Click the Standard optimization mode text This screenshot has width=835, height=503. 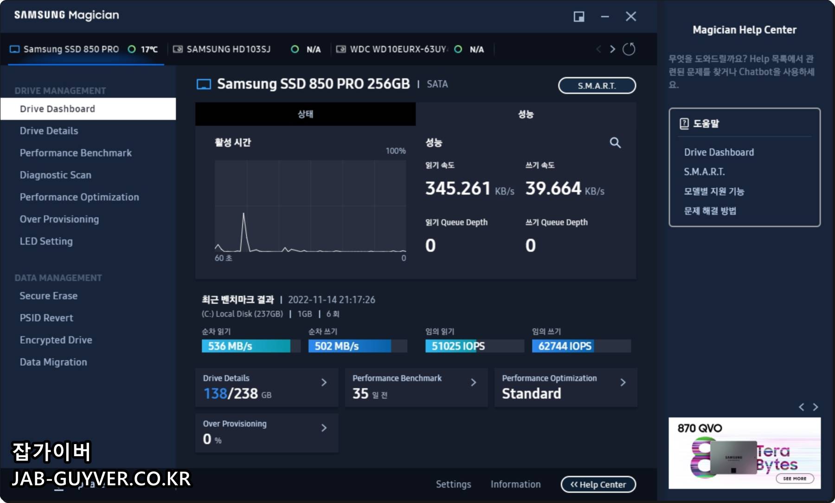coord(532,394)
